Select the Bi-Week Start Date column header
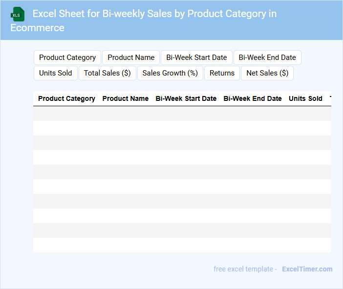The image size is (343, 289). 186,98
